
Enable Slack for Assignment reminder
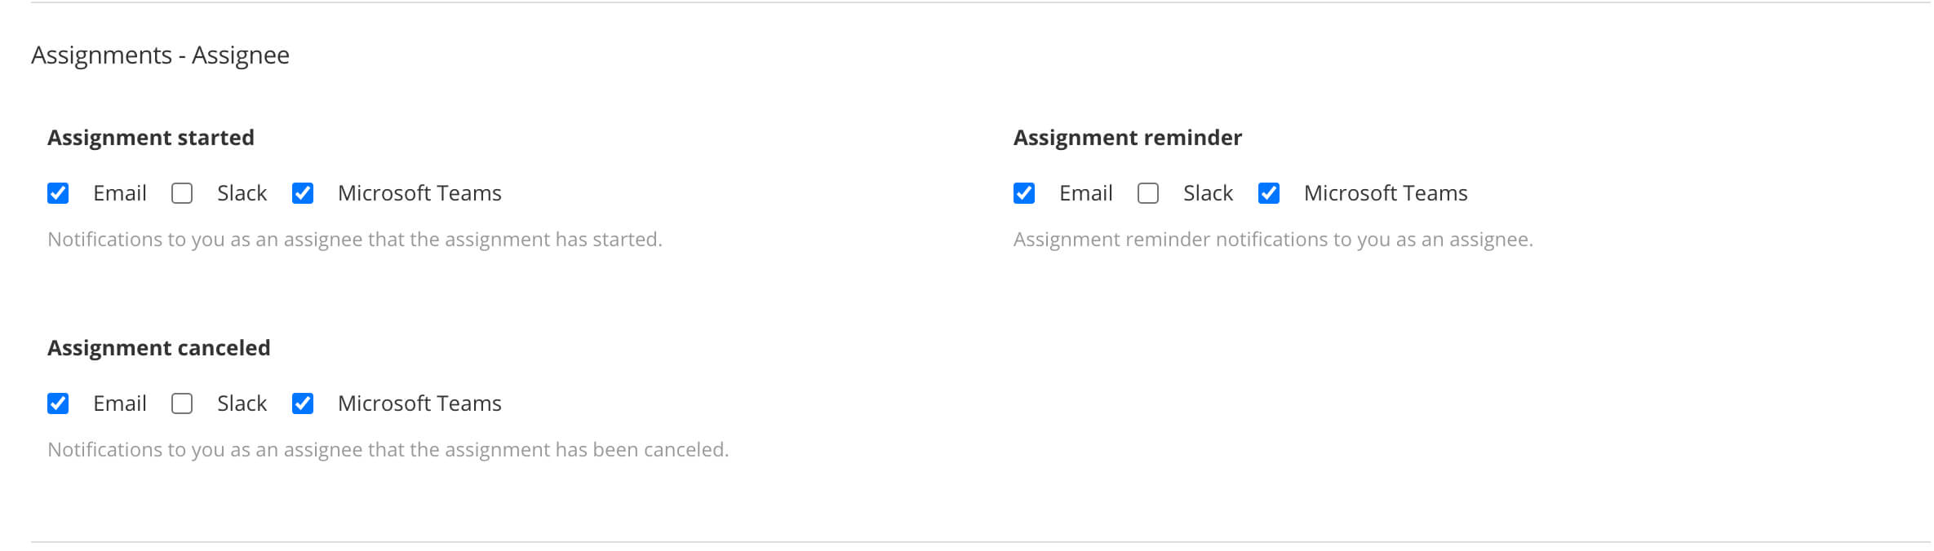(1147, 193)
